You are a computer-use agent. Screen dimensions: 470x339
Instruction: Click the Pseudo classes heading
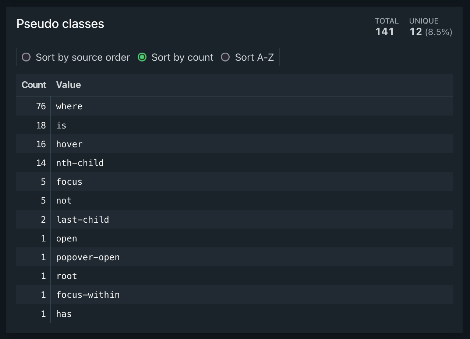tap(60, 24)
